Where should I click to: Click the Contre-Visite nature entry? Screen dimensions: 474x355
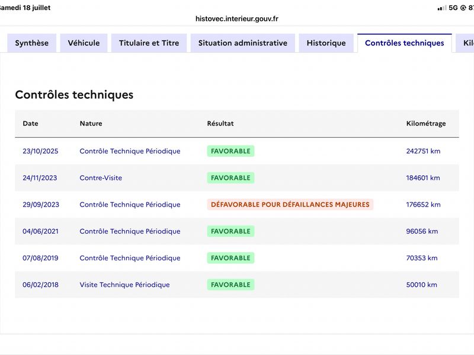coord(101,178)
